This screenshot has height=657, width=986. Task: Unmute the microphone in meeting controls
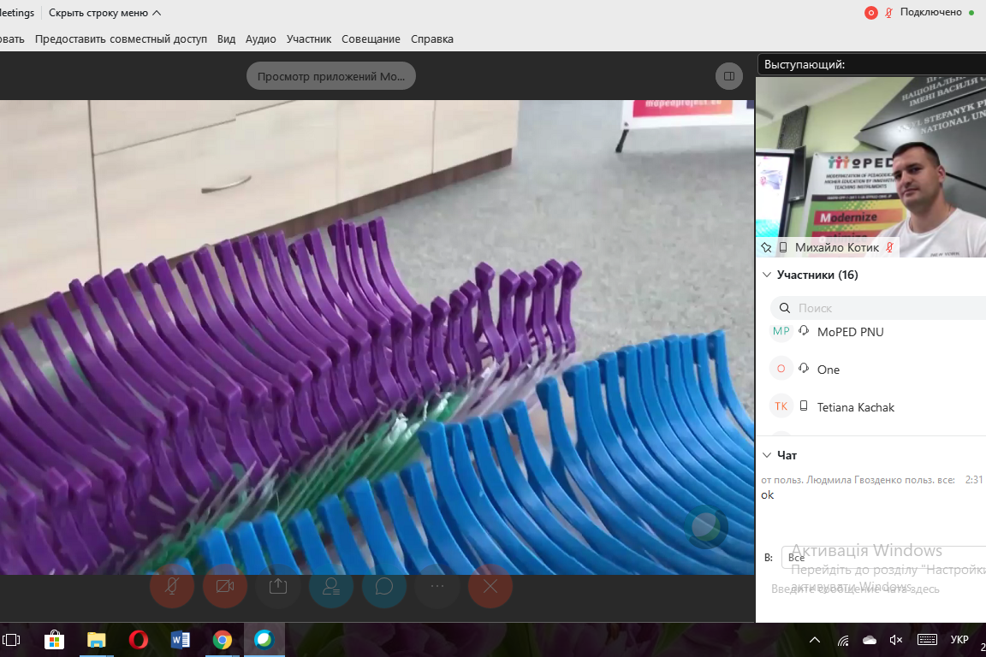(x=172, y=586)
